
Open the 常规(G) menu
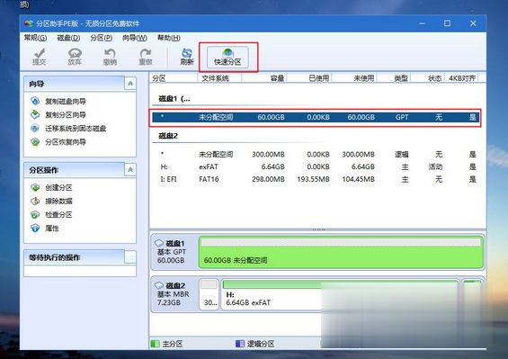click(35, 38)
